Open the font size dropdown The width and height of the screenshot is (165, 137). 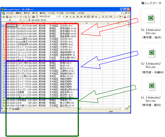pyautogui.click(x=63, y=17)
